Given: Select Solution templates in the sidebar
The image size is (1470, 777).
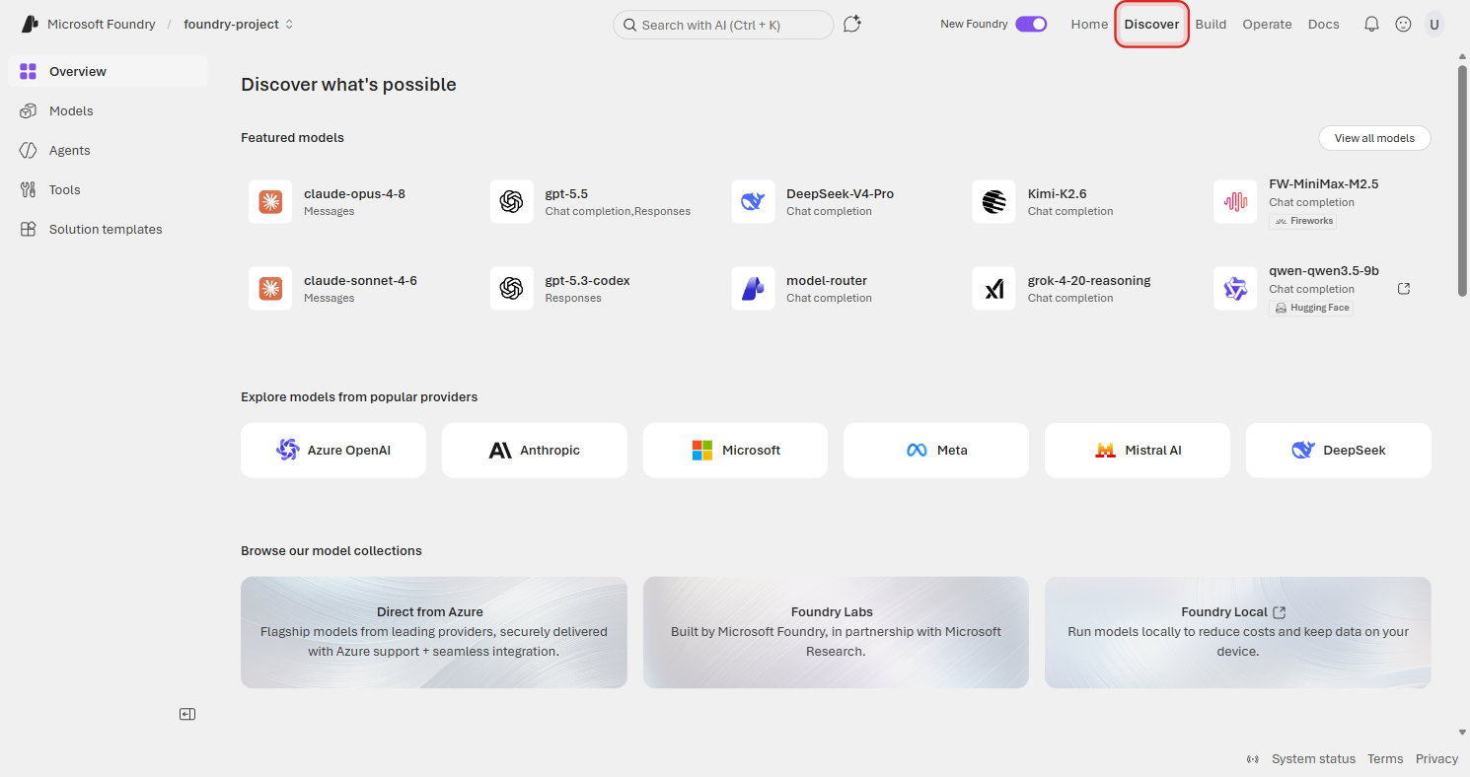Looking at the screenshot, I should (108, 229).
